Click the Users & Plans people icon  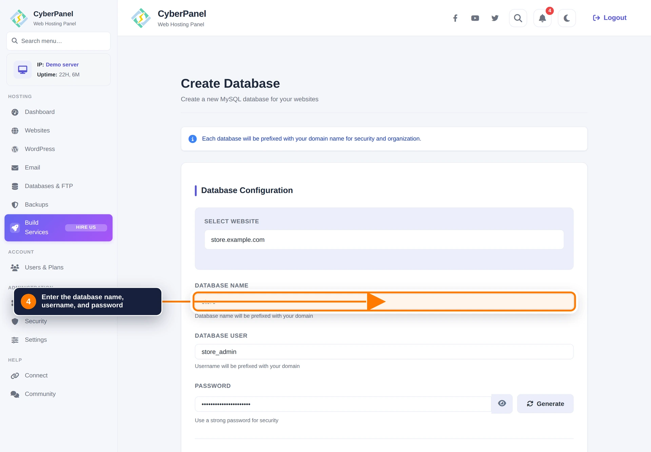tap(15, 268)
